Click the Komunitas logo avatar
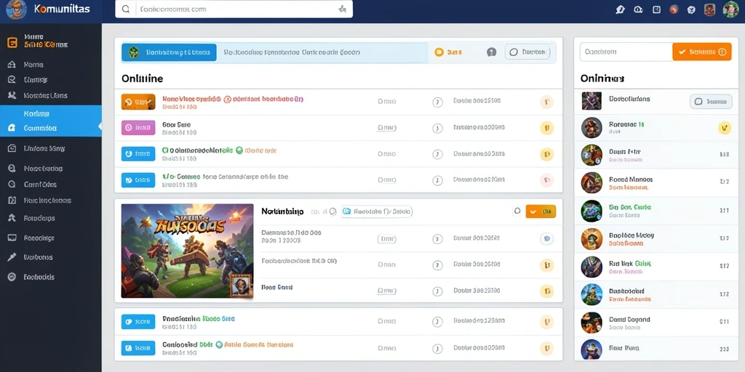 coord(16,9)
